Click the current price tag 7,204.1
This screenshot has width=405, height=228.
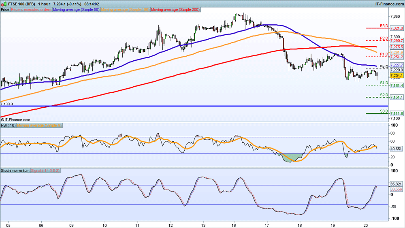[x=396, y=75]
